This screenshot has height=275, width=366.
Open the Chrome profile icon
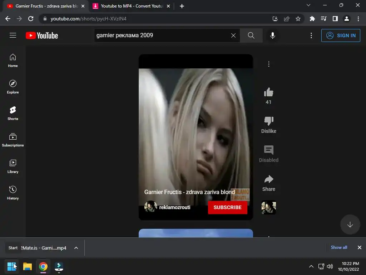tap(347, 19)
